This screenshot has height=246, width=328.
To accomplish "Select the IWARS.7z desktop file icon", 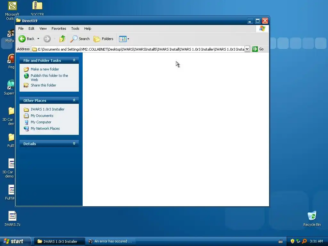I will pos(12,218).
